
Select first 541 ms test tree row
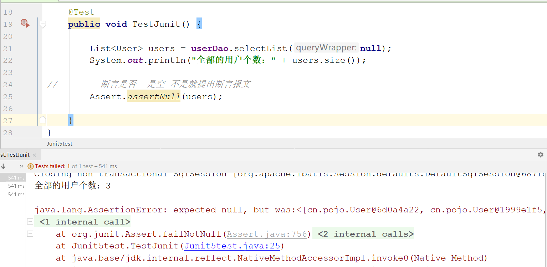pos(13,177)
